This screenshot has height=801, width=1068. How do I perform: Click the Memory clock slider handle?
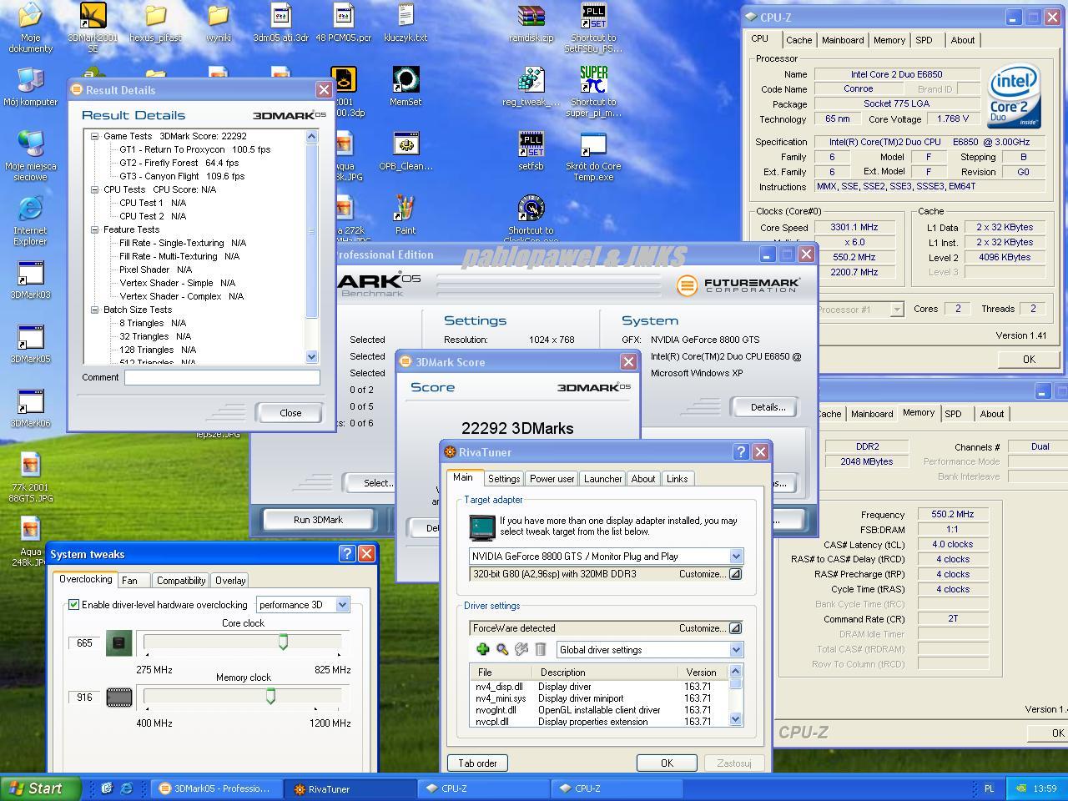[x=270, y=696]
